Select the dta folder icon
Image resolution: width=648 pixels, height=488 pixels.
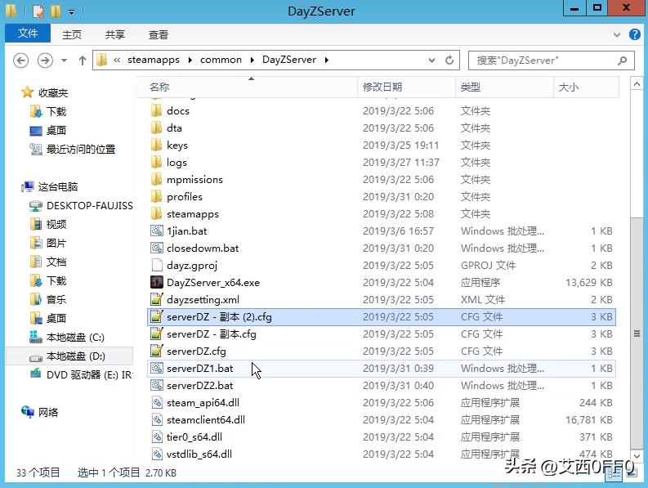pyautogui.click(x=157, y=128)
